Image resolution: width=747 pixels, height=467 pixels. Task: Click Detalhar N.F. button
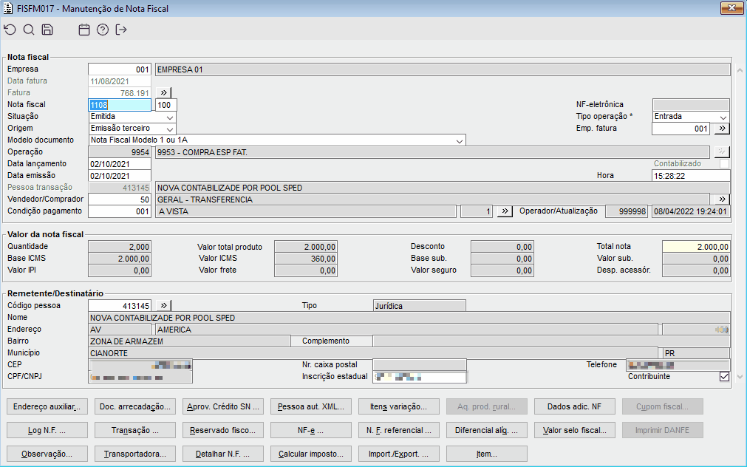(x=223, y=454)
